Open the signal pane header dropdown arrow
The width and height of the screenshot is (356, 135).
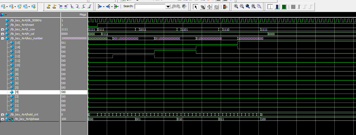click(x=6, y=15)
